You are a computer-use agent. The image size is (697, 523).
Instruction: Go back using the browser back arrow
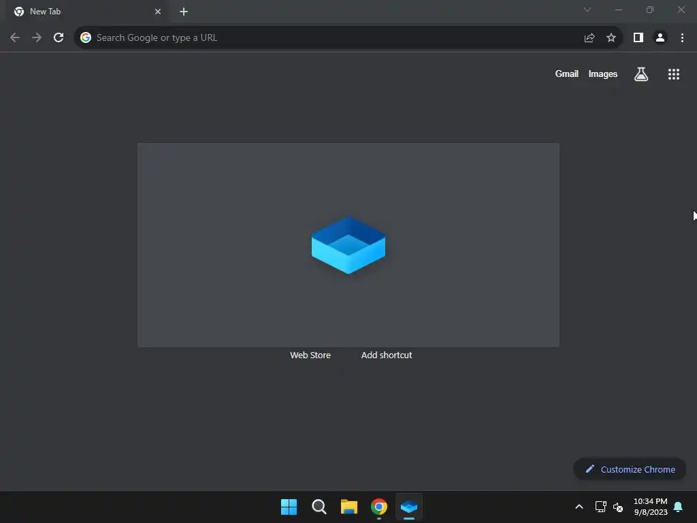15,38
